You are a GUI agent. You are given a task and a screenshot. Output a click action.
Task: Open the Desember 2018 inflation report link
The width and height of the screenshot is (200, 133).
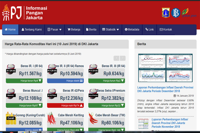(165, 89)
